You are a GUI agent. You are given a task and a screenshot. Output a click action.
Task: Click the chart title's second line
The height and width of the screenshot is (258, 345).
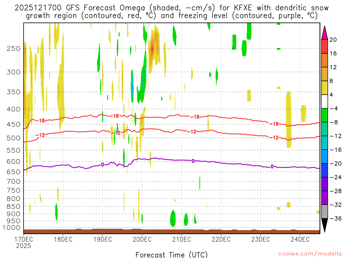click(x=171, y=16)
